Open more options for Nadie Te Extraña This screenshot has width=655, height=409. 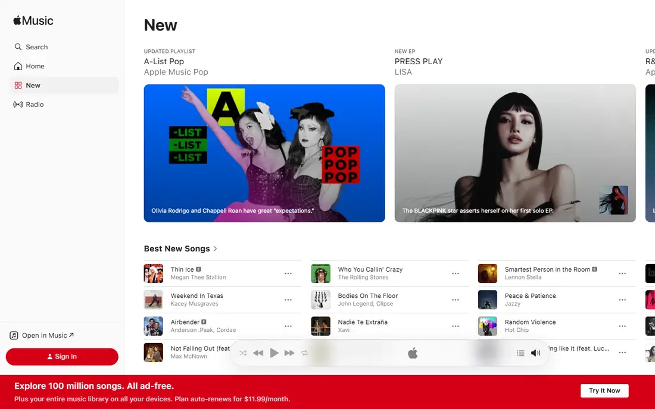click(x=456, y=326)
